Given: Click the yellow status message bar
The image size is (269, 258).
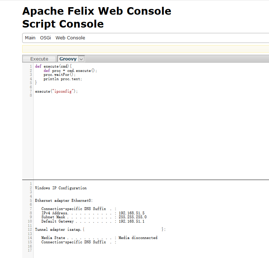Looking at the screenshot, I should 143,49.
